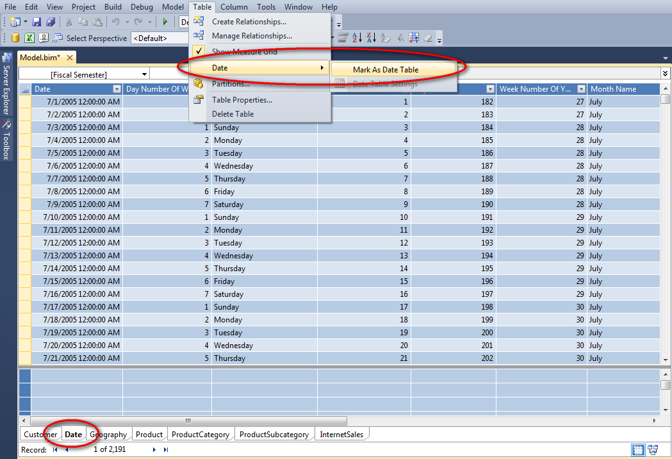Screen dimensions: 672x459
Task: Open the Toolbox side panel
Action: (6, 140)
